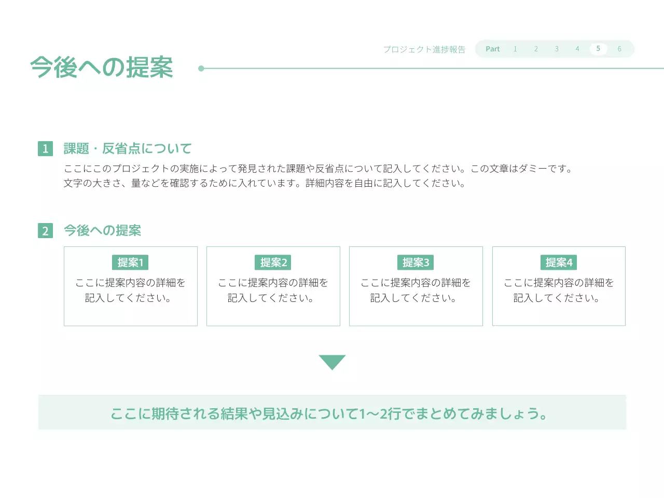The image size is (664, 498).
Task: Select Part 2 in the page navigation
Action: [x=536, y=49]
